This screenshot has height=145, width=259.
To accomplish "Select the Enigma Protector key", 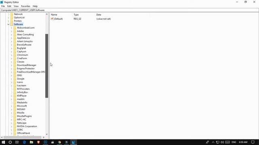I will click(26, 68).
